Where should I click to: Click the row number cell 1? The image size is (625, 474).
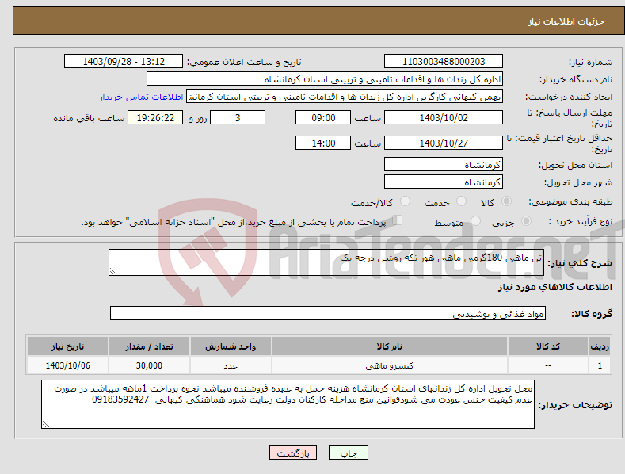click(x=600, y=365)
